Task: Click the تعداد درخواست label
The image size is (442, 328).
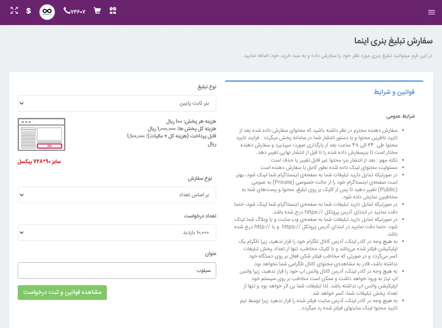Action: point(200,216)
